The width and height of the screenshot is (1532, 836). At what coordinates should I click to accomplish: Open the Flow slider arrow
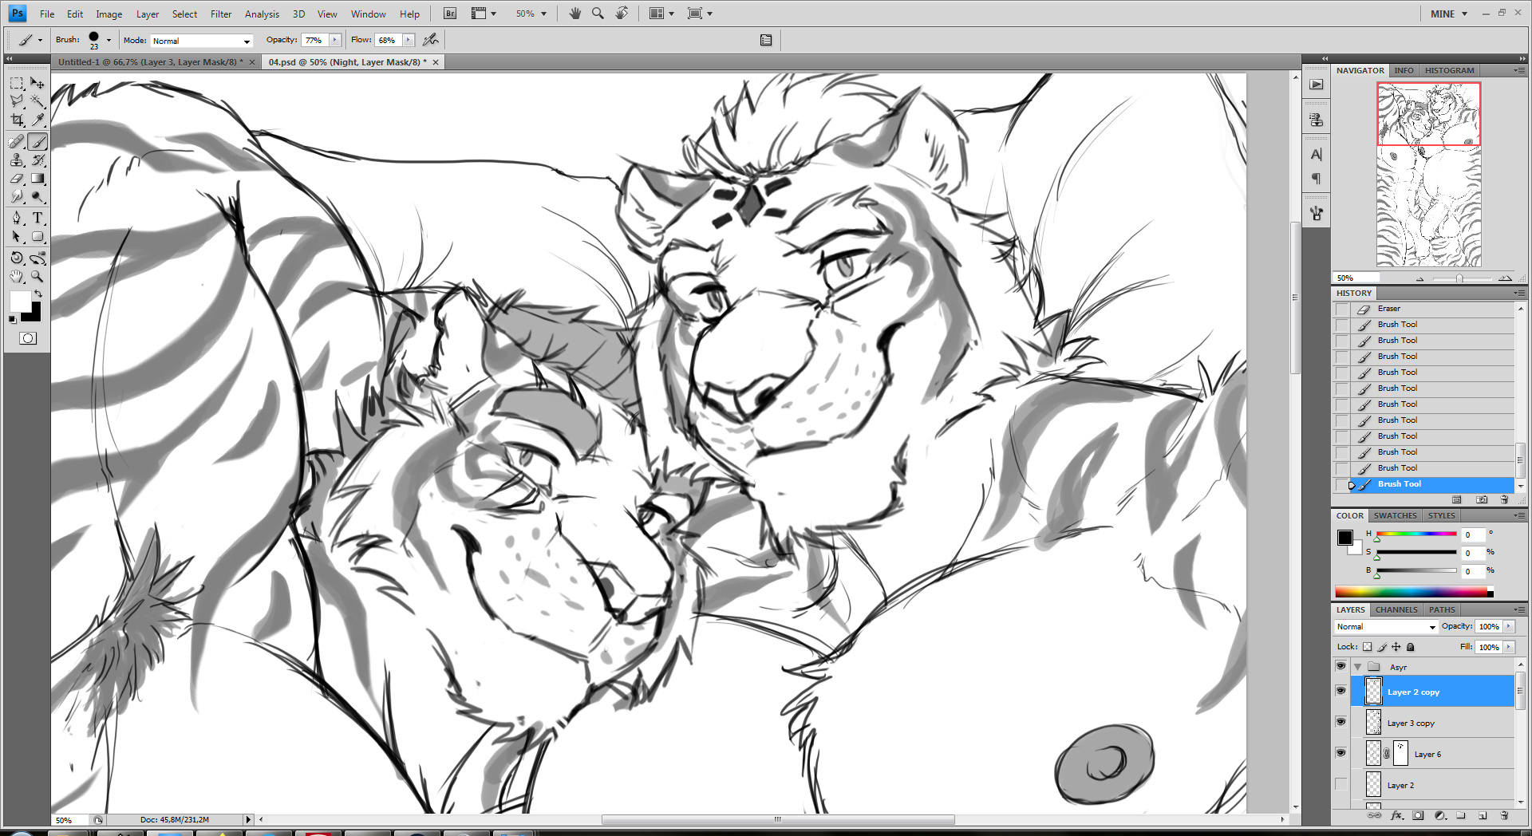click(409, 40)
